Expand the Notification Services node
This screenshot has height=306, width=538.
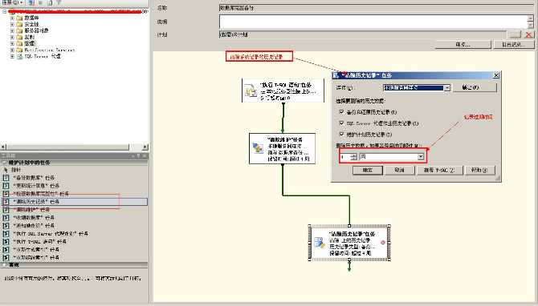[12, 50]
